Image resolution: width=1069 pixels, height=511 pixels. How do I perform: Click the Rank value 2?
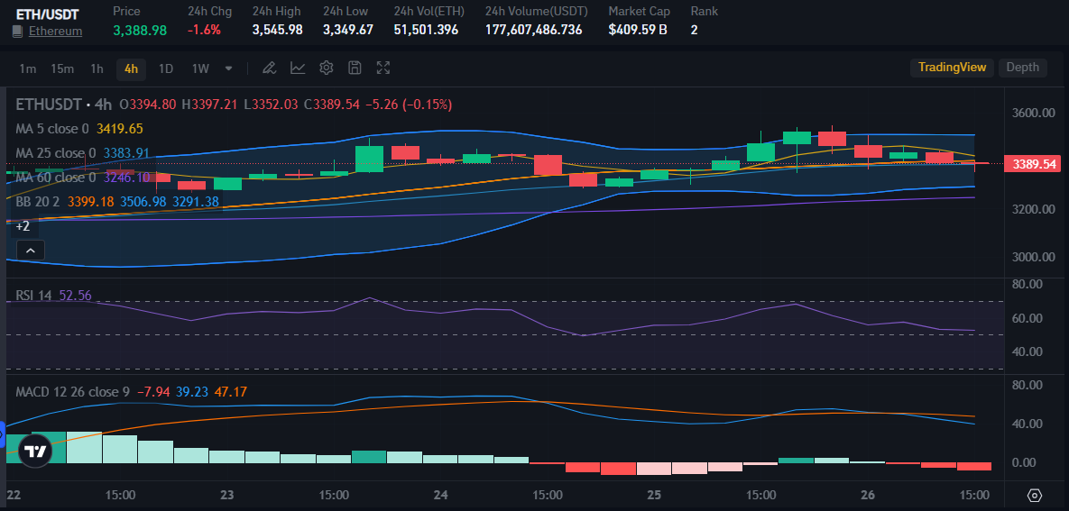pyautogui.click(x=694, y=30)
